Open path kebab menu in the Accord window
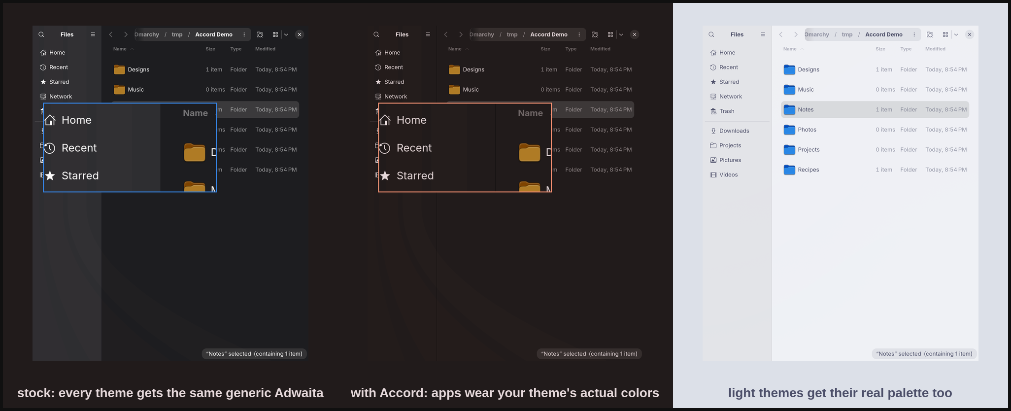Viewport: 1011px width, 411px height. pos(579,34)
